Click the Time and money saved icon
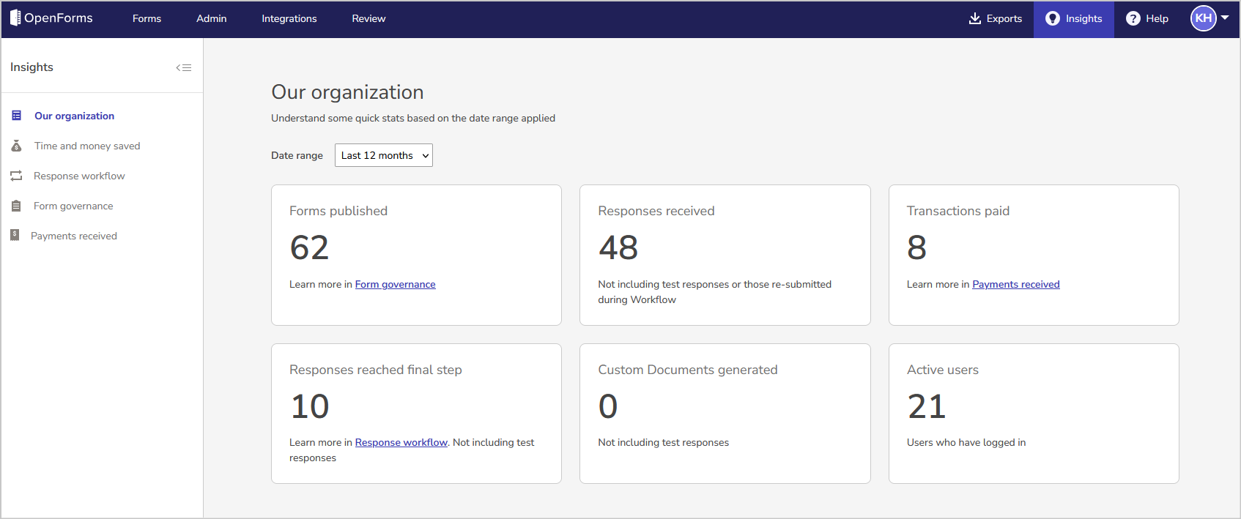This screenshot has width=1241, height=519. 16,146
